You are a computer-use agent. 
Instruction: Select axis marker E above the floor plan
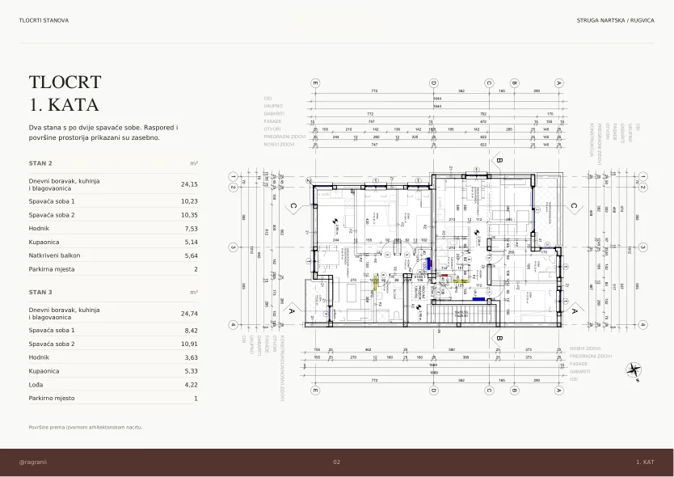coord(315,83)
